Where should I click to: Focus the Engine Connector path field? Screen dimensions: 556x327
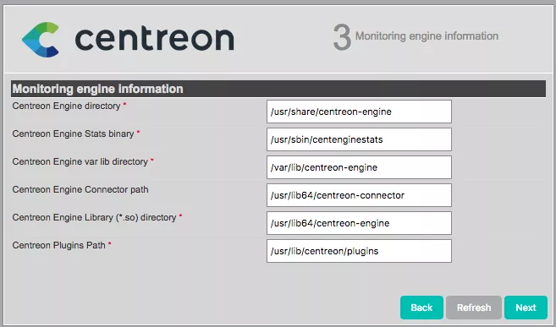[x=359, y=195]
